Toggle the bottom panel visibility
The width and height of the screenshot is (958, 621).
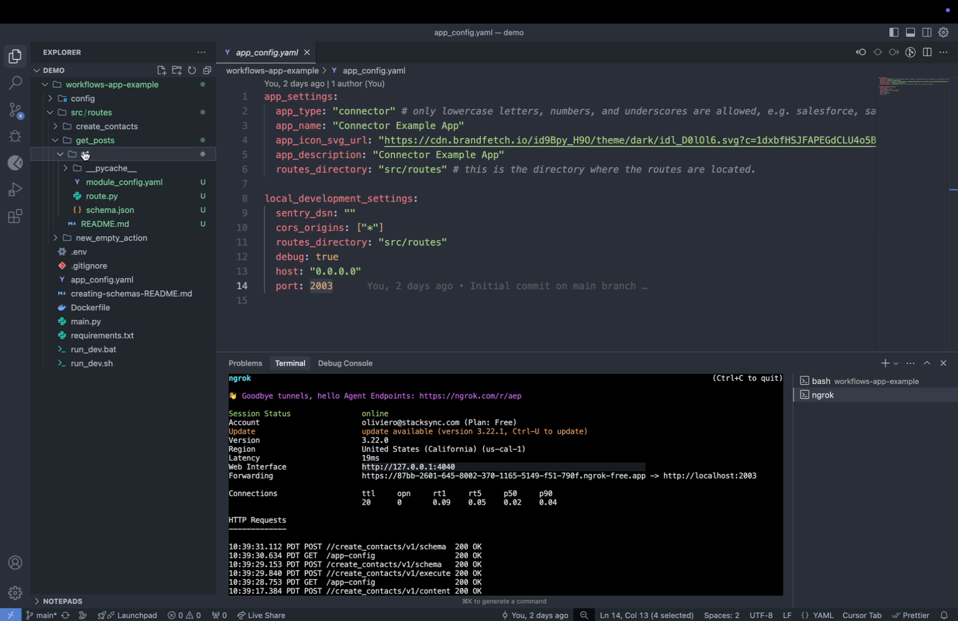click(x=910, y=32)
